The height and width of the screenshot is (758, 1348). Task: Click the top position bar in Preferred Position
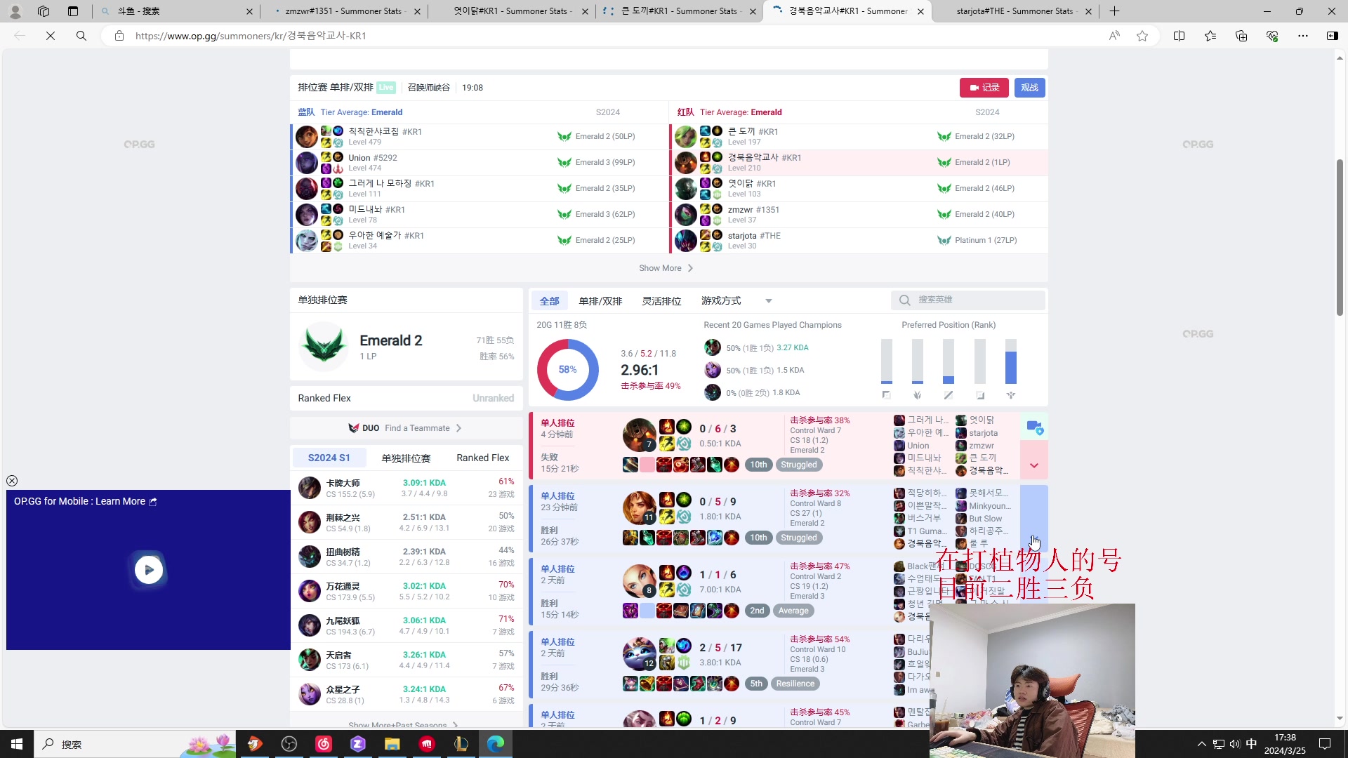pyautogui.click(x=887, y=361)
